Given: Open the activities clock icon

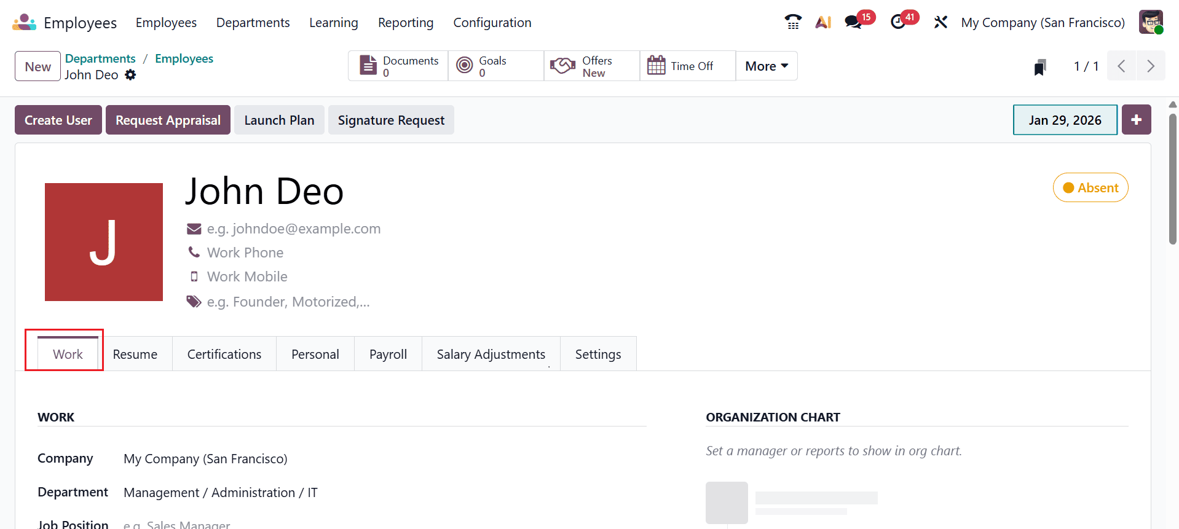Looking at the screenshot, I should 899,22.
